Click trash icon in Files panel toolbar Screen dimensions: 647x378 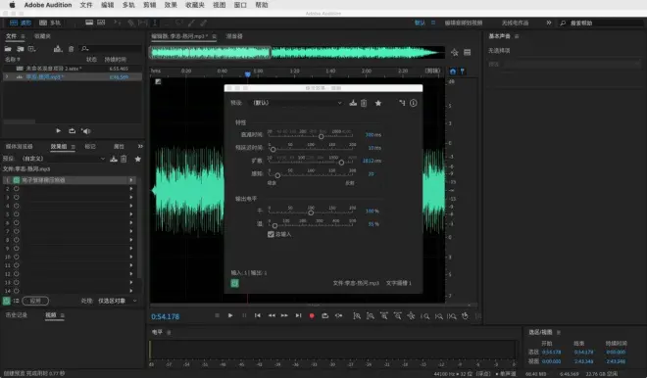[x=71, y=49]
